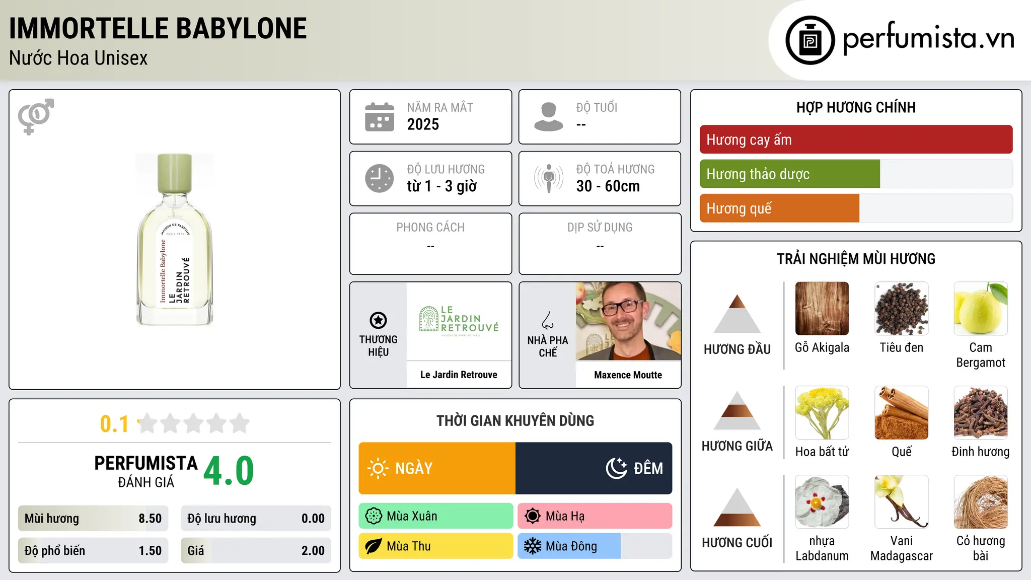The image size is (1031, 580).
Task: Click the Hương cuối base-note pyramid icon
Action: (737, 507)
